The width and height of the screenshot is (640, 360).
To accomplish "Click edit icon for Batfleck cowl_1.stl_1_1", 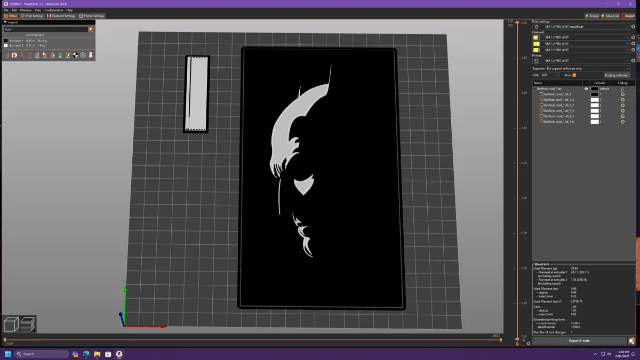I will click(622, 94).
